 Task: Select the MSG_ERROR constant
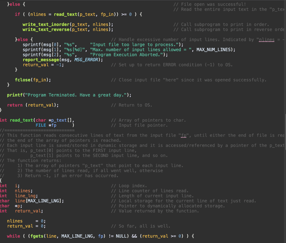click(x=86, y=60)
